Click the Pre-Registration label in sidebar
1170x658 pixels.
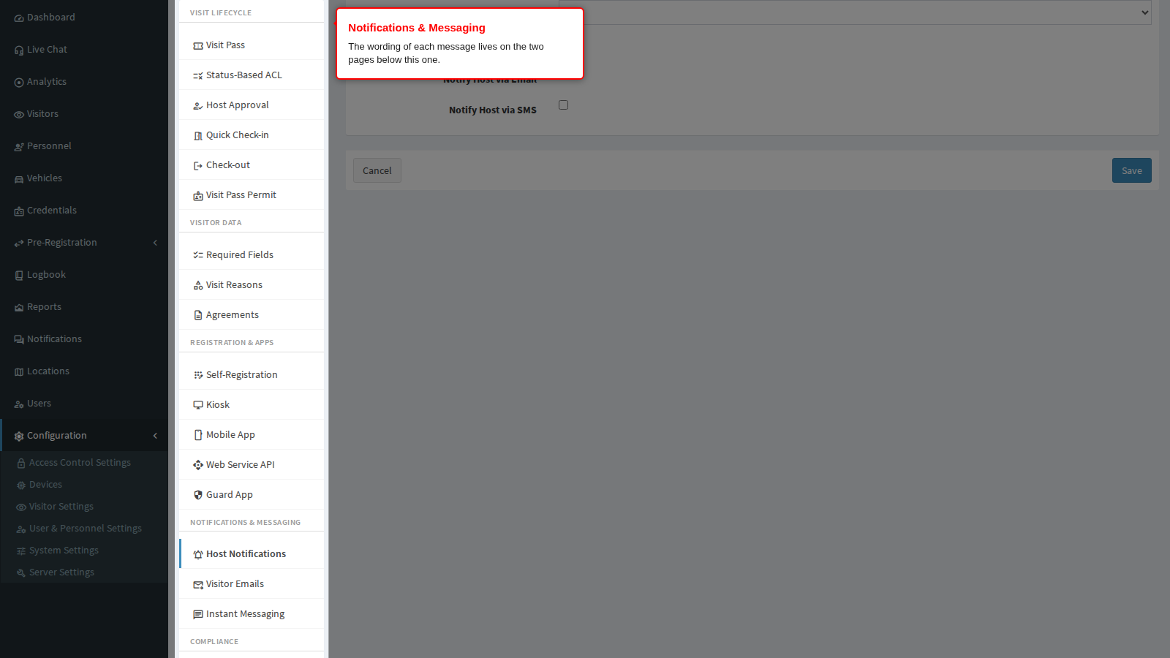click(62, 243)
